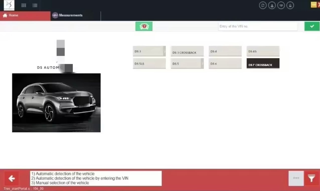Click the DS 7 Crossback car photo
This screenshot has width=320, height=191.
[56, 103]
